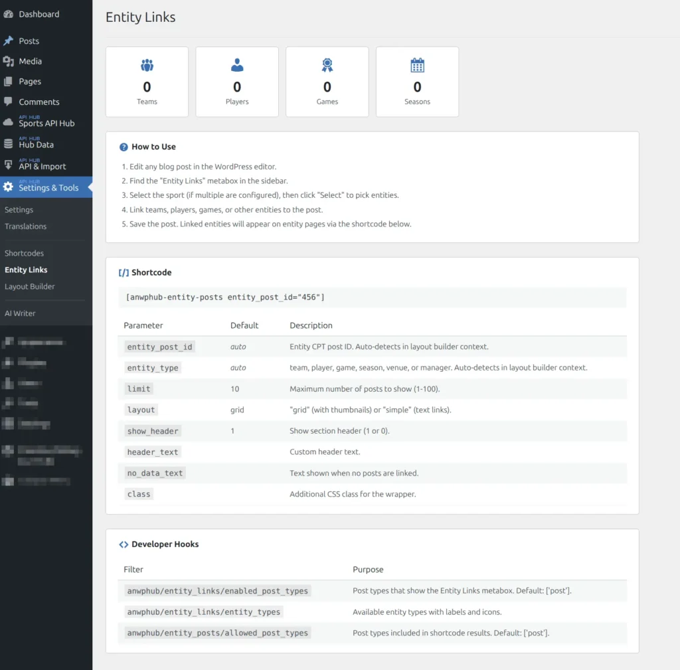Open the AI Writer submenu

coord(20,313)
